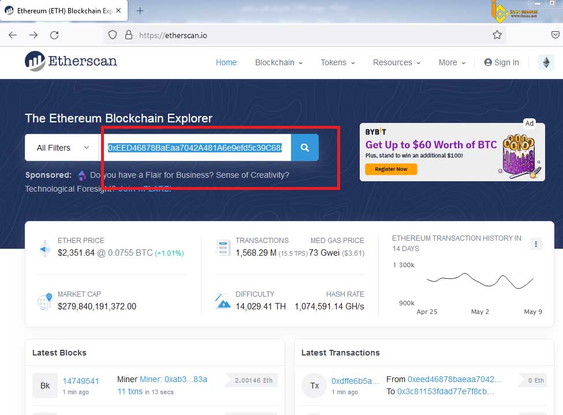Click the $279,840,191,372.00 market cap value
The width and height of the screenshot is (563, 415).
[97, 306]
